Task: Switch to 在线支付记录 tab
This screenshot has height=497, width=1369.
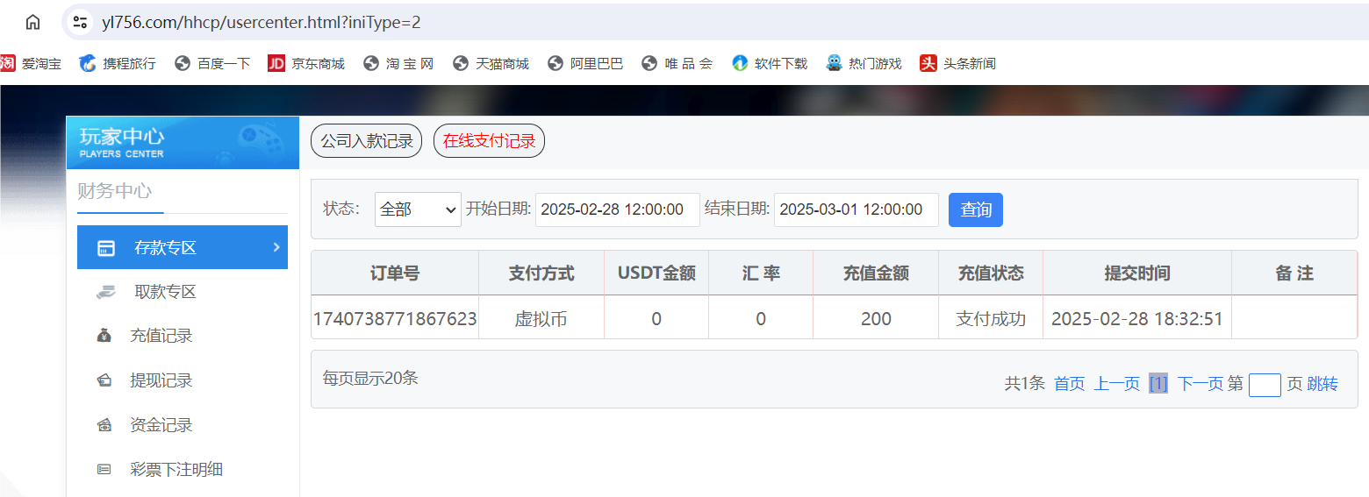Action: (x=489, y=141)
